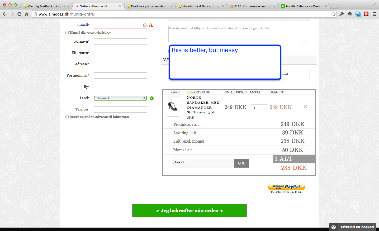The width and height of the screenshot is (379, 231).
Task: Expand the Land country dropdown
Action: point(120,98)
